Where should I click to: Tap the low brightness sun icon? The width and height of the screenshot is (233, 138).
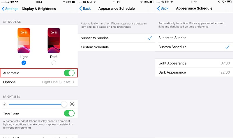[5, 104]
